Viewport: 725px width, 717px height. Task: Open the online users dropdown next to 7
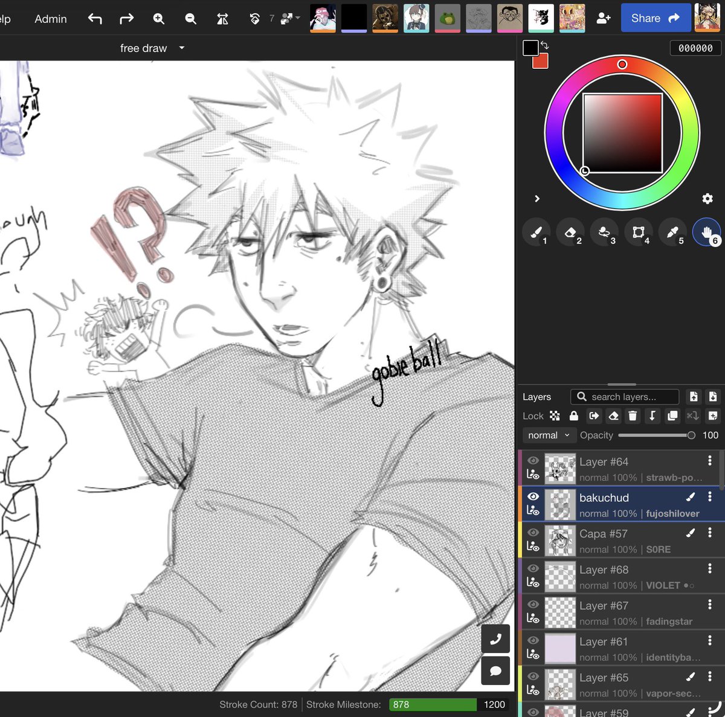291,19
